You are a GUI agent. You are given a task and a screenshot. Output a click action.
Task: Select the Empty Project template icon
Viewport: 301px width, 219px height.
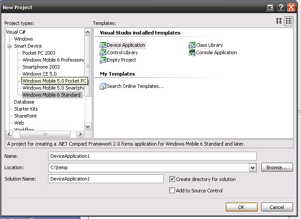(103, 60)
